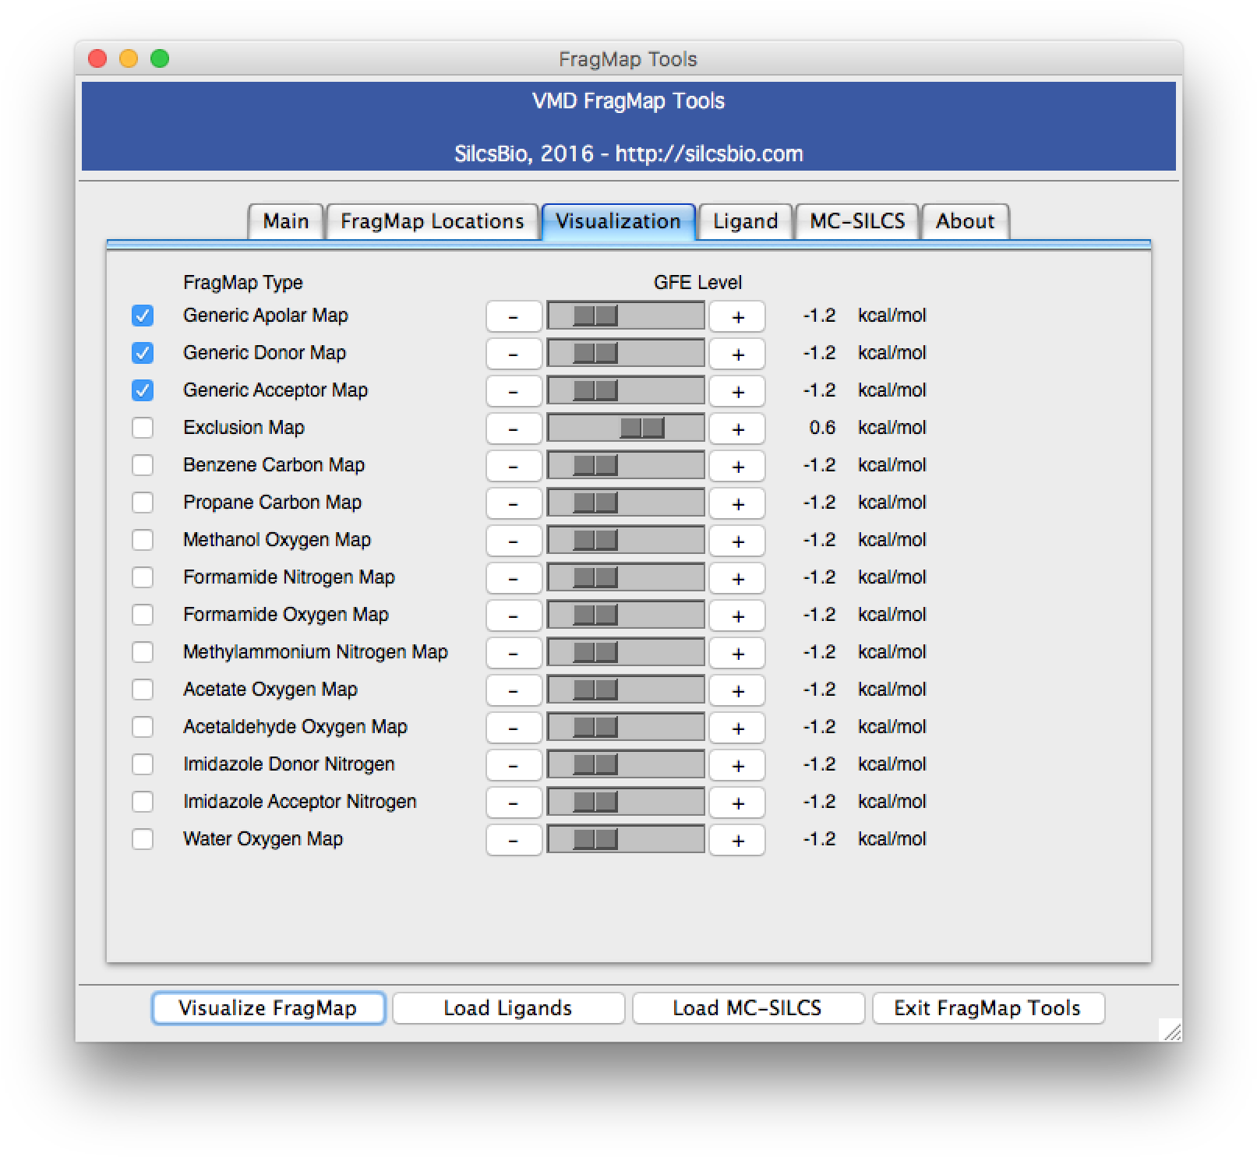Check the Acetaldehyde Oxygen Map box

pos(143,727)
